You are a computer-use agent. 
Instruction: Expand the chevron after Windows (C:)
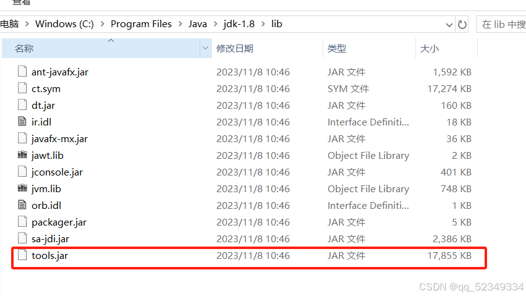(x=103, y=24)
